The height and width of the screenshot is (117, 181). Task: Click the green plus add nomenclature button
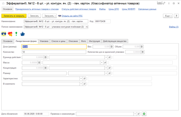(x=144, y=114)
